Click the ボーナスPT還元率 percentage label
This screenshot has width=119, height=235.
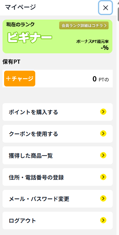tap(92, 42)
